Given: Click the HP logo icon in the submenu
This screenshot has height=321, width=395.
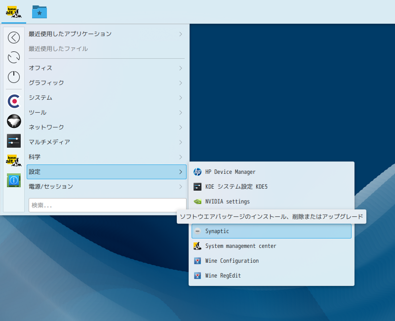Looking at the screenshot, I should [x=197, y=172].
